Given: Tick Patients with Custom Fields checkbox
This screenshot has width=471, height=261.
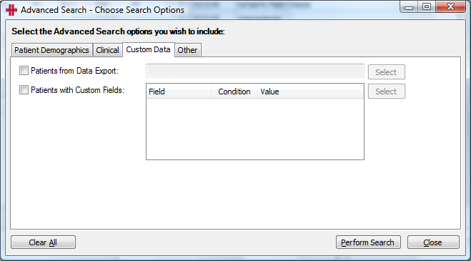Looking at the screenshot, I should pyautogui.click(x=24, y=90).
